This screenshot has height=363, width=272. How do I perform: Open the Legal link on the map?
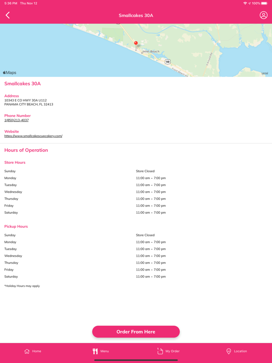[265, 73]
